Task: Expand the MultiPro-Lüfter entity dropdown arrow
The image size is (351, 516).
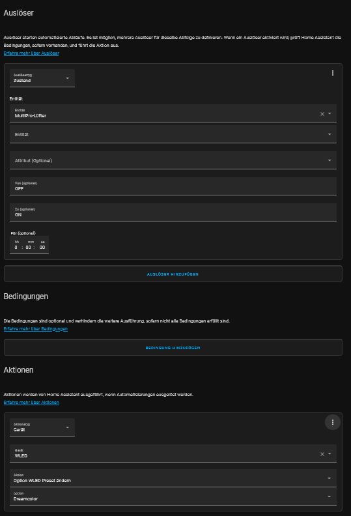Action: [x=330, y=113]
